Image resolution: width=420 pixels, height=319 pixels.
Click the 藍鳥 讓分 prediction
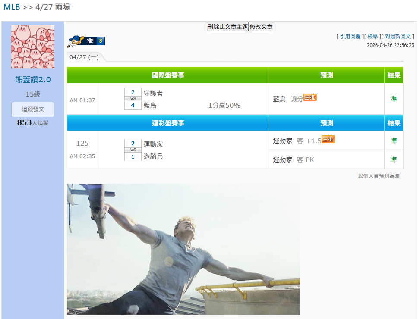point(288,99)
